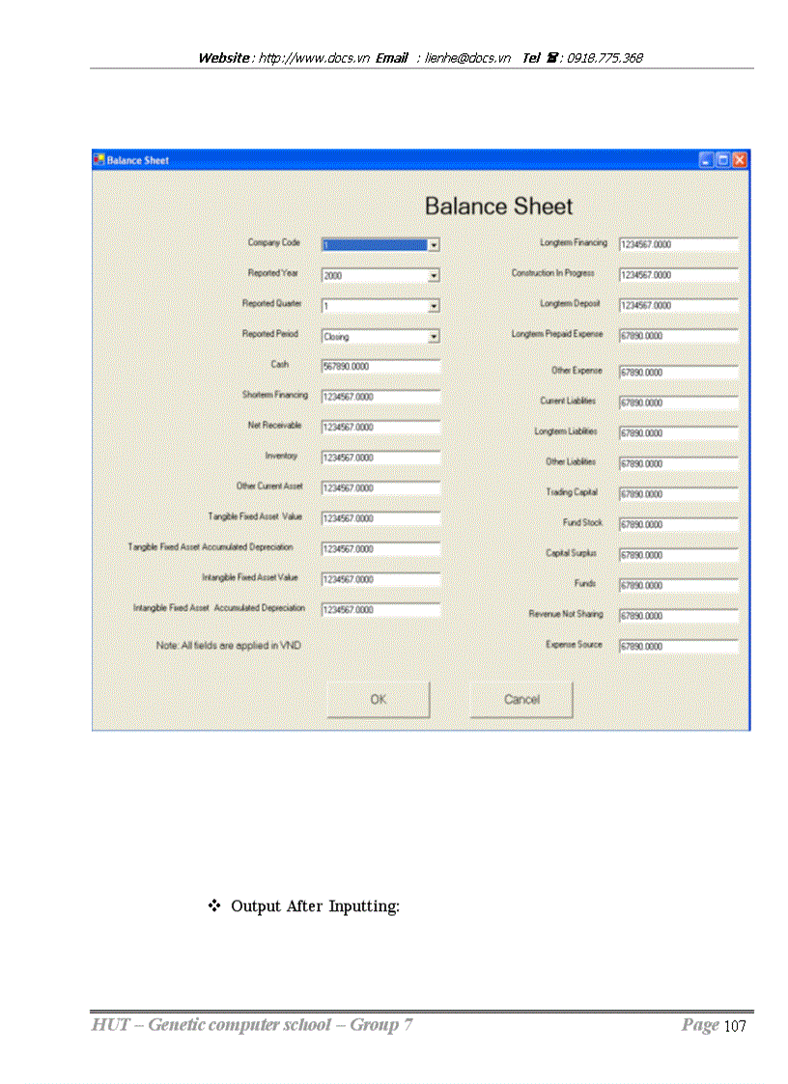Click the Tangible Fixed Asset Value field
Screen dimensions: 788x1084
pos(380,518)
